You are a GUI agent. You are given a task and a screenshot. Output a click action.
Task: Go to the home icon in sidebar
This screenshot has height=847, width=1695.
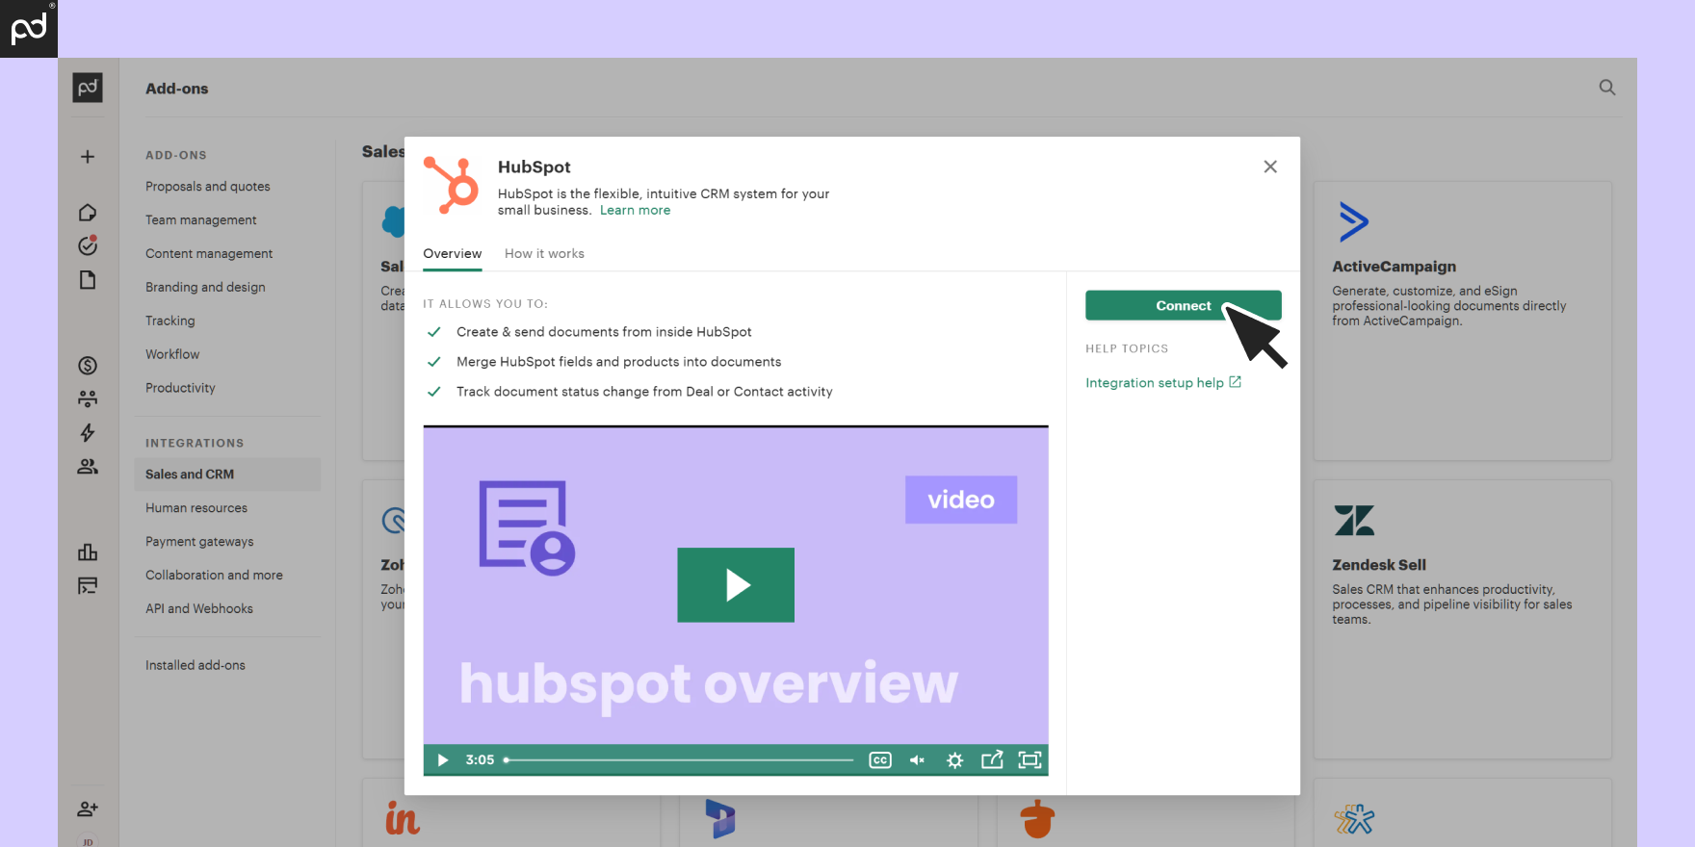[x=88, y=213]
